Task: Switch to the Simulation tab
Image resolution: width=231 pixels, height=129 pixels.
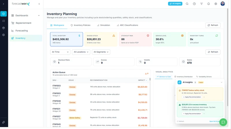Action: [103, 25]
